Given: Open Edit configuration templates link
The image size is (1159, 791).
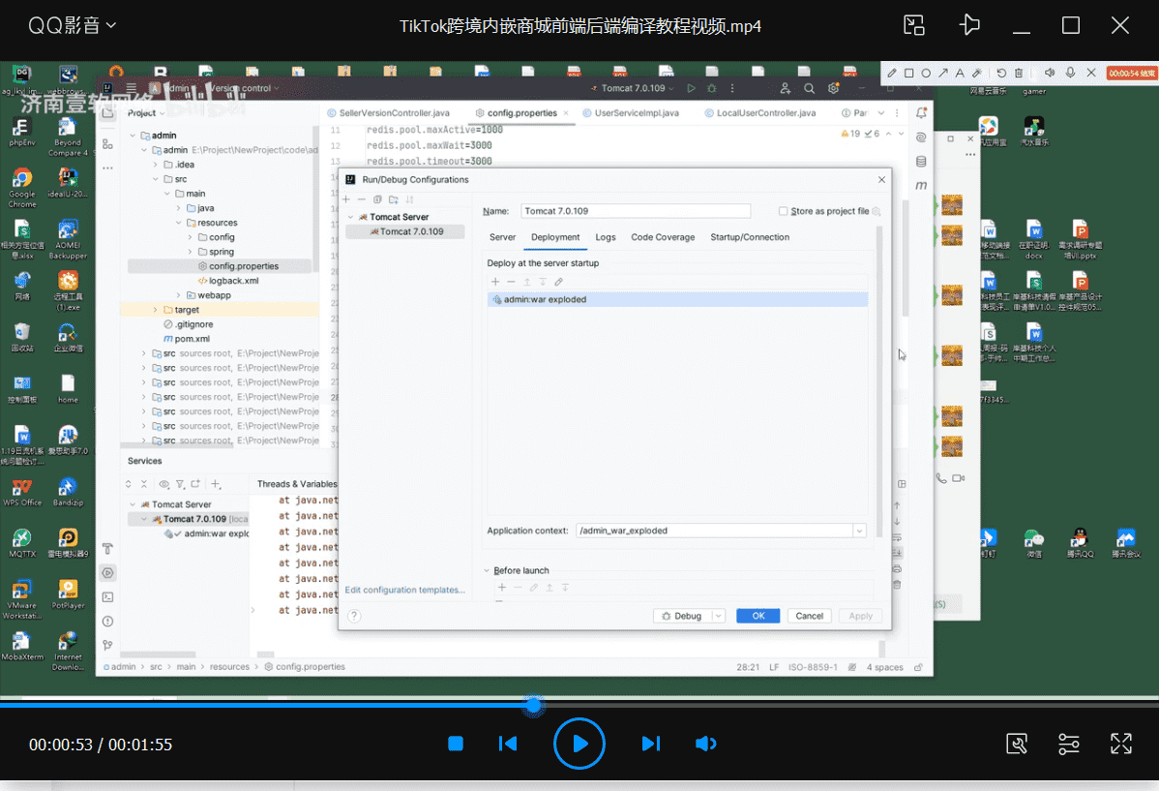Looking at the screenshot, I should pos(404,590).
